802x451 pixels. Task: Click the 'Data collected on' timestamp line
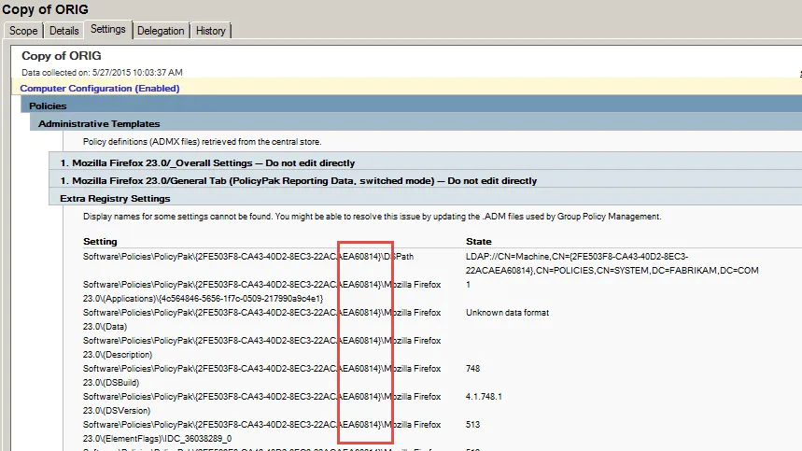(x=103, y=72)
